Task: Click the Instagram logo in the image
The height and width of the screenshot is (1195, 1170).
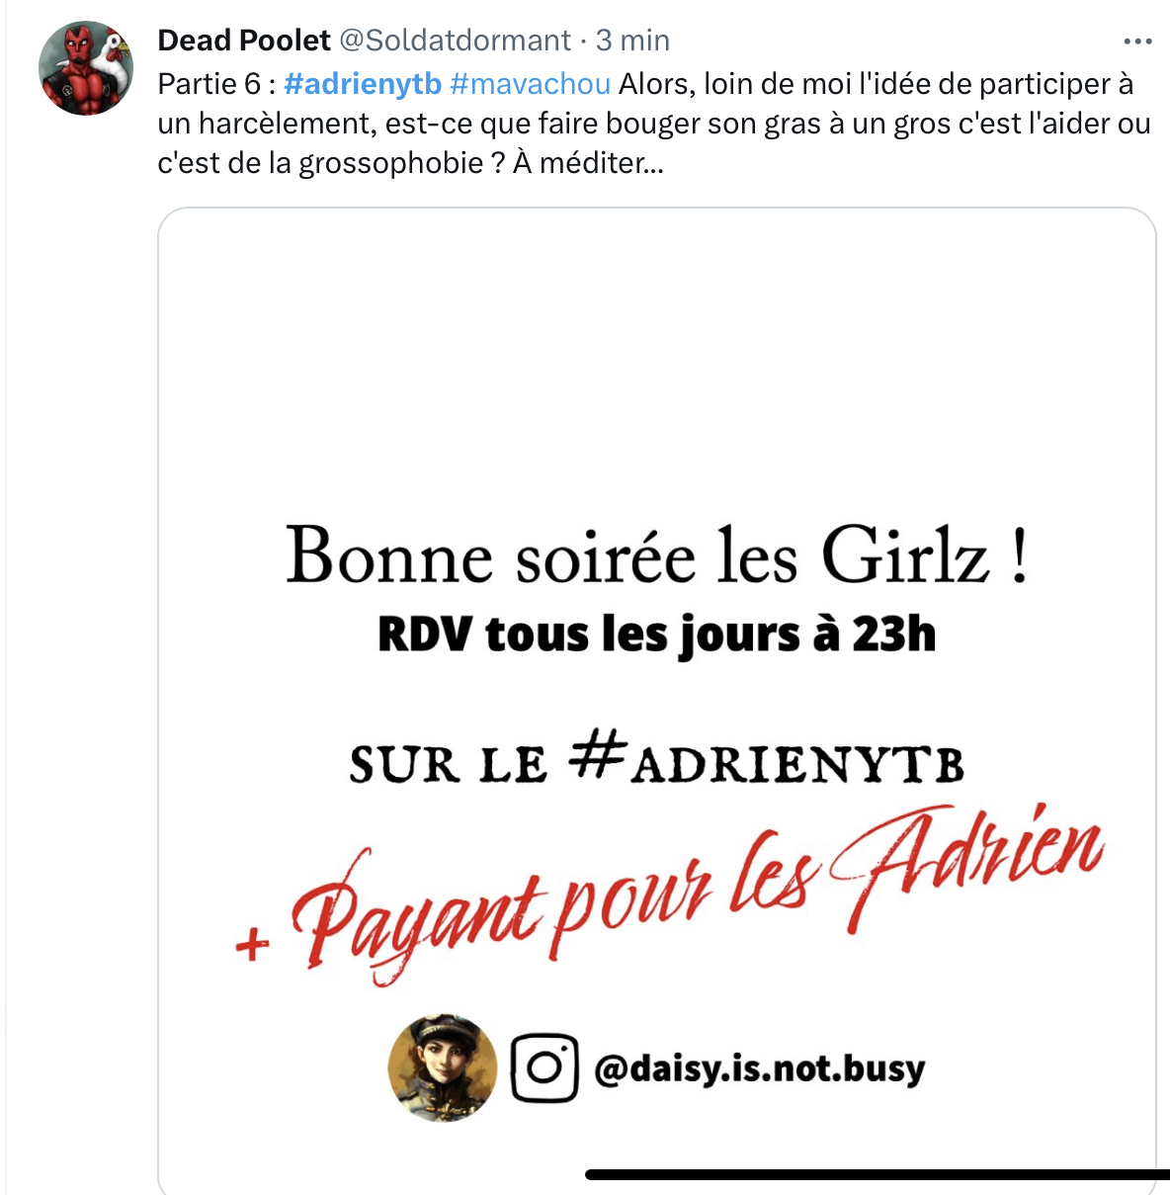Action: (x=544, y=1067)
